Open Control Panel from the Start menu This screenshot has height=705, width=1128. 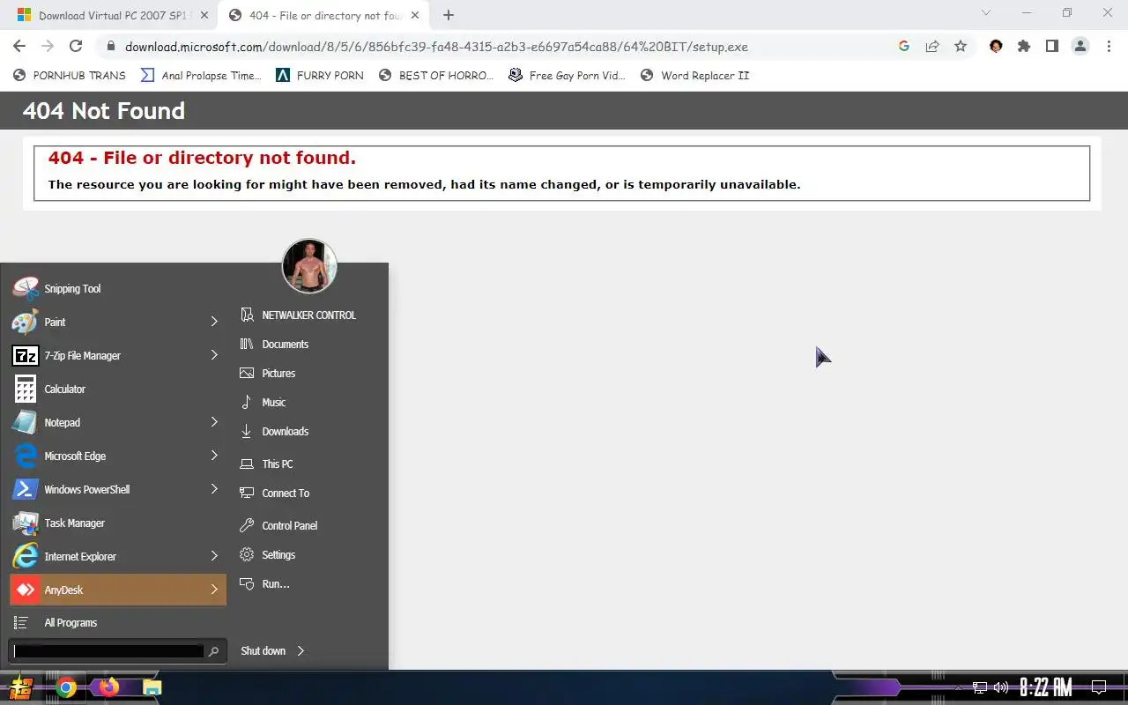289,525
